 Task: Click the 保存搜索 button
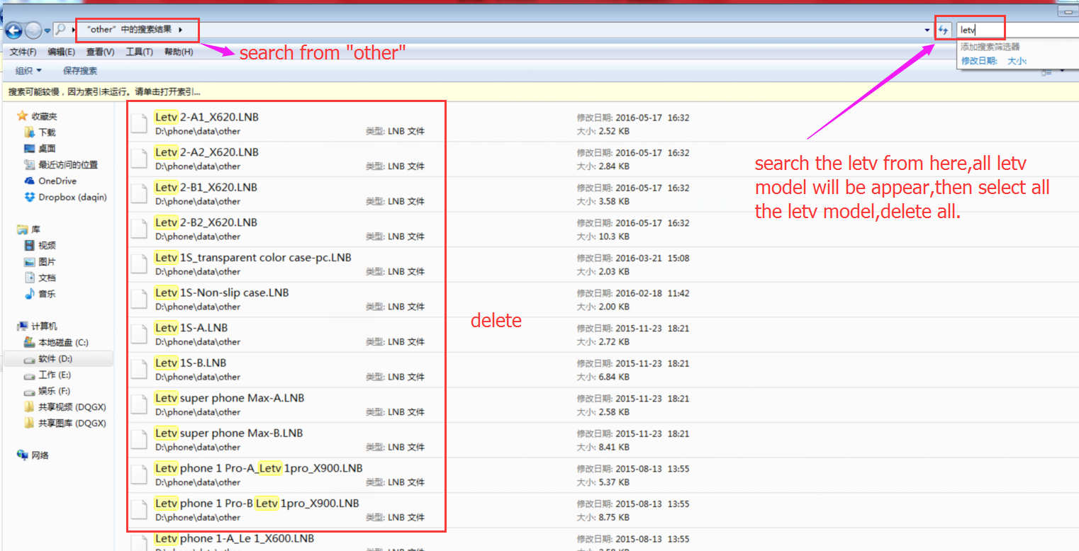coord(80,71)
